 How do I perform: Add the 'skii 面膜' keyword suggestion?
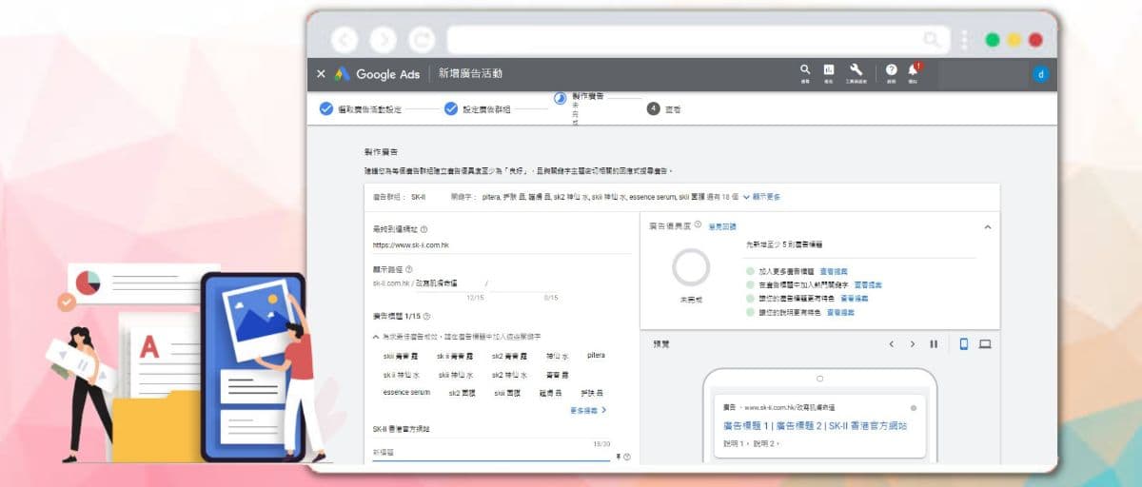[505, 393]
